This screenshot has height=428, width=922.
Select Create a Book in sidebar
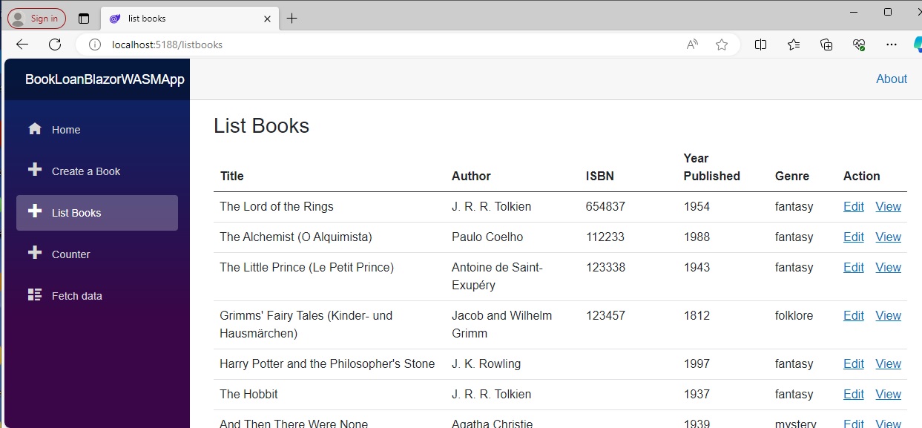pos(85,171)
